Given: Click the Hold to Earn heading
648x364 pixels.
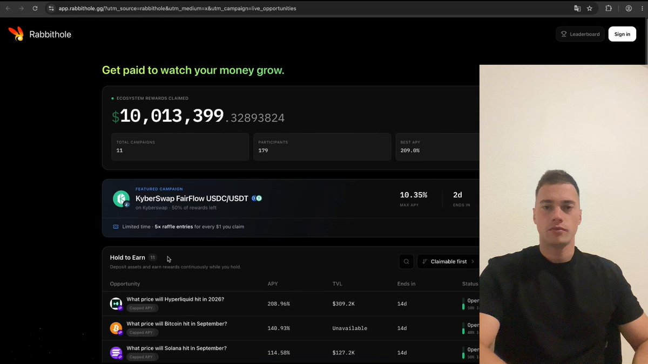Looking at the screenshot, I should pos(127,258).
